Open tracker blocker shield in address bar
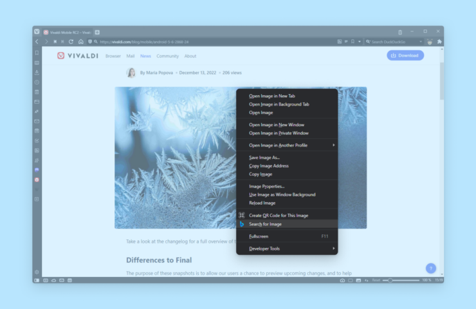Screen dimensions: 476x309 coord(90,42)
